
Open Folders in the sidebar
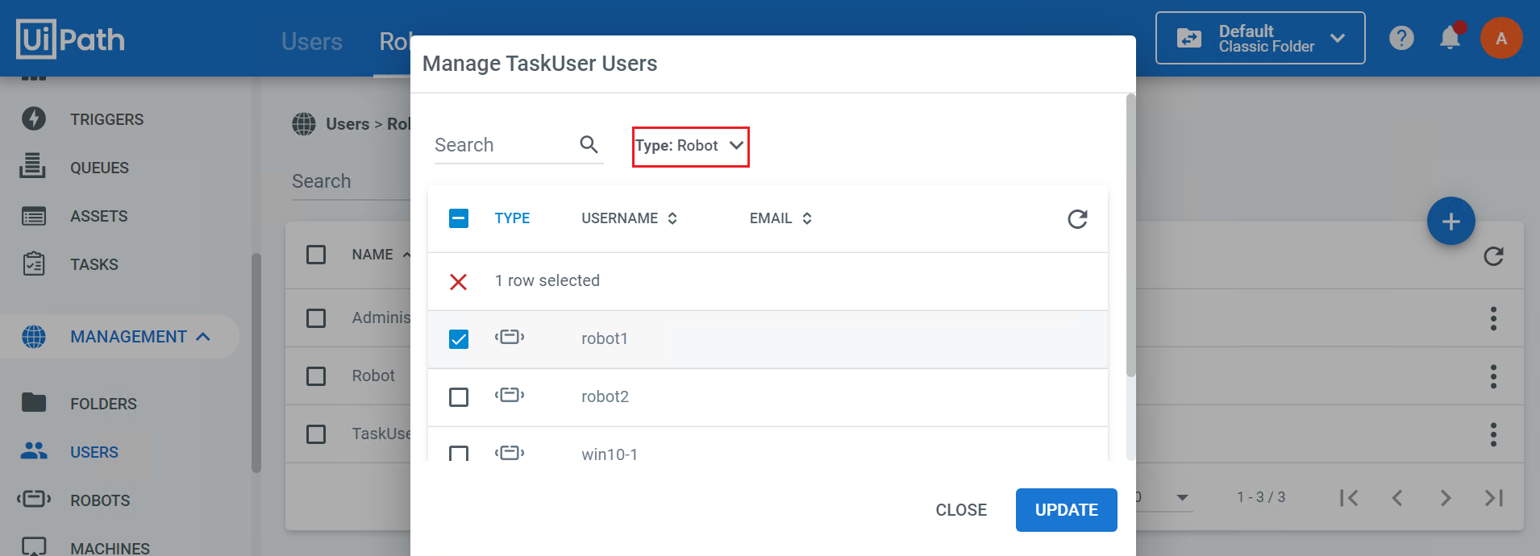pyautogui.click(x=103, y=404)
